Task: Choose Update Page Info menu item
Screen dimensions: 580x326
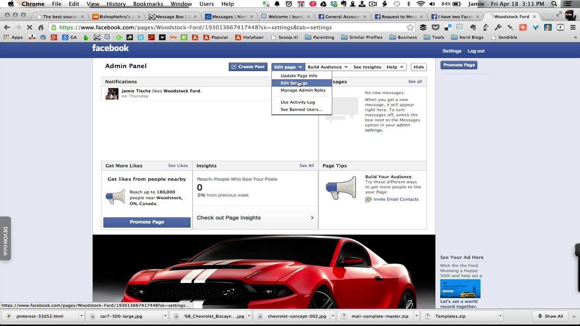Action: coord(302,76)
